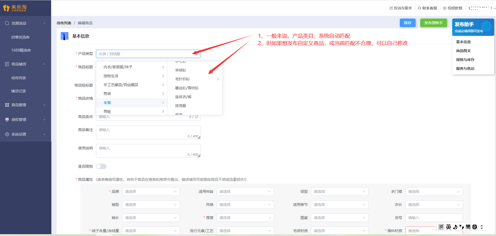Expand the 授权管理 sidebar menu
Viewport: 496px width, 236px height.
click(x=44, y=119)
